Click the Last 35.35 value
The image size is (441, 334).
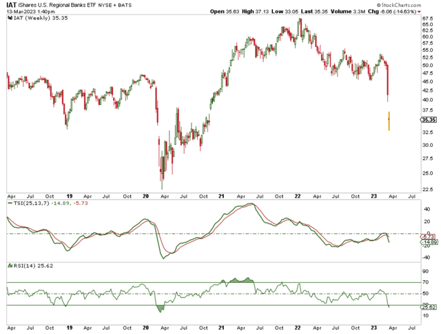[x=314, y=12]
